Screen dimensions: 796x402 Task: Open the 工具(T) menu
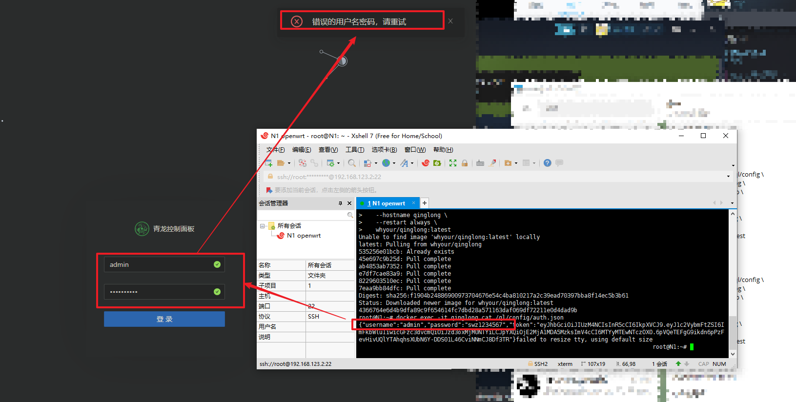(x=355, y=150)
